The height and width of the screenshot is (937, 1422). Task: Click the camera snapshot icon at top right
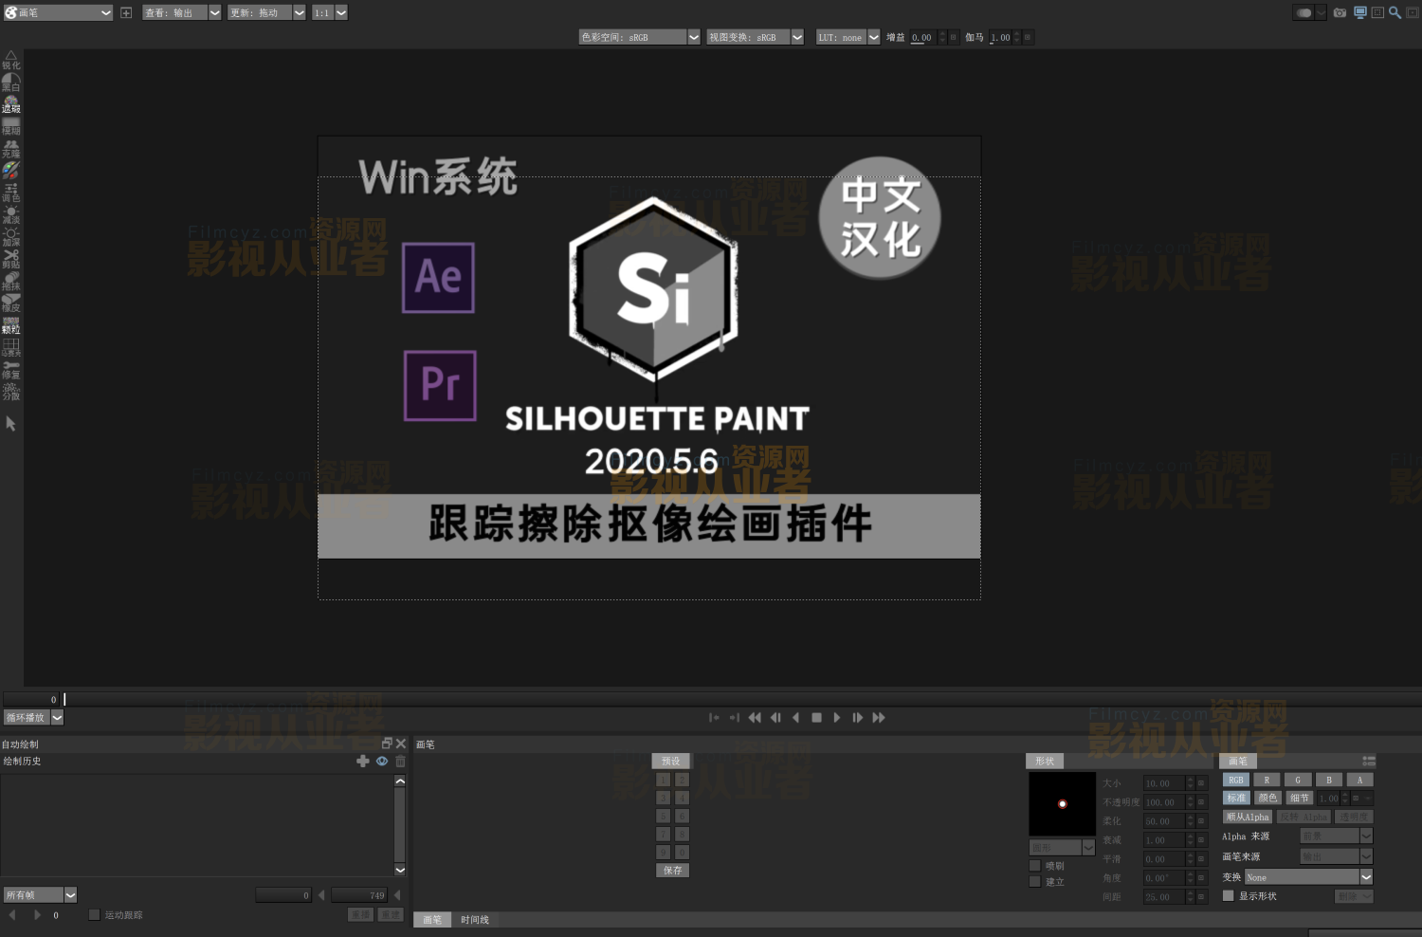pos(1340,12)
